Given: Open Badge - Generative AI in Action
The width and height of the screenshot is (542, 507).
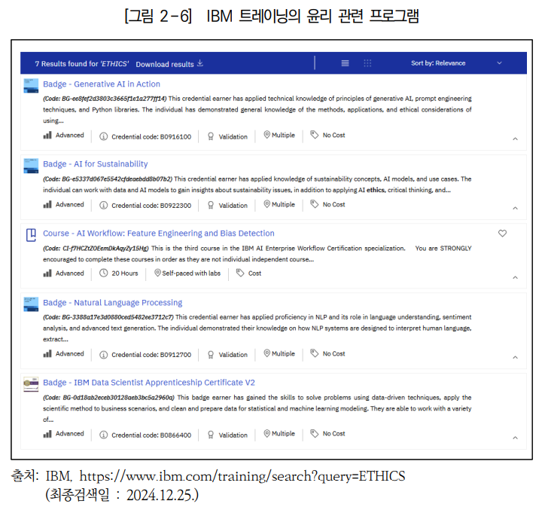Looking at the screenshot, I should (102, 84).
